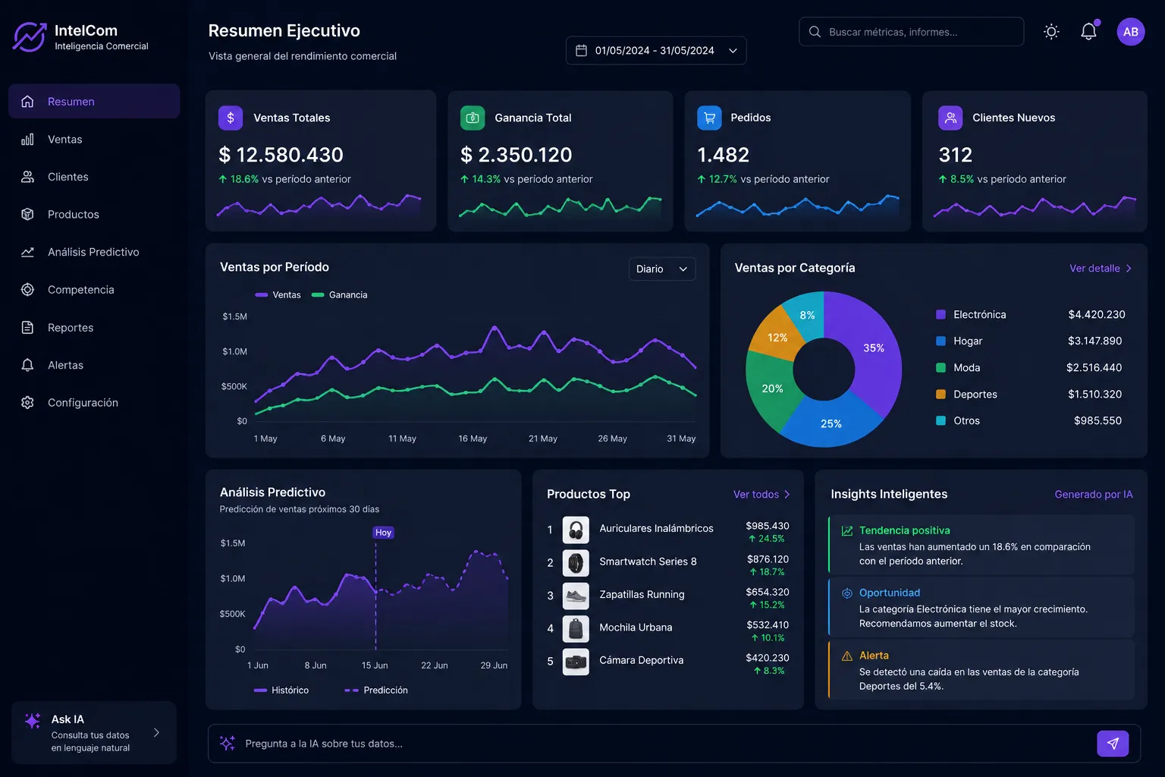Open the Reportes sidebar section
Image resolution: width=1165 pixels, height=777 pixels.
click(x=94, y=328)
